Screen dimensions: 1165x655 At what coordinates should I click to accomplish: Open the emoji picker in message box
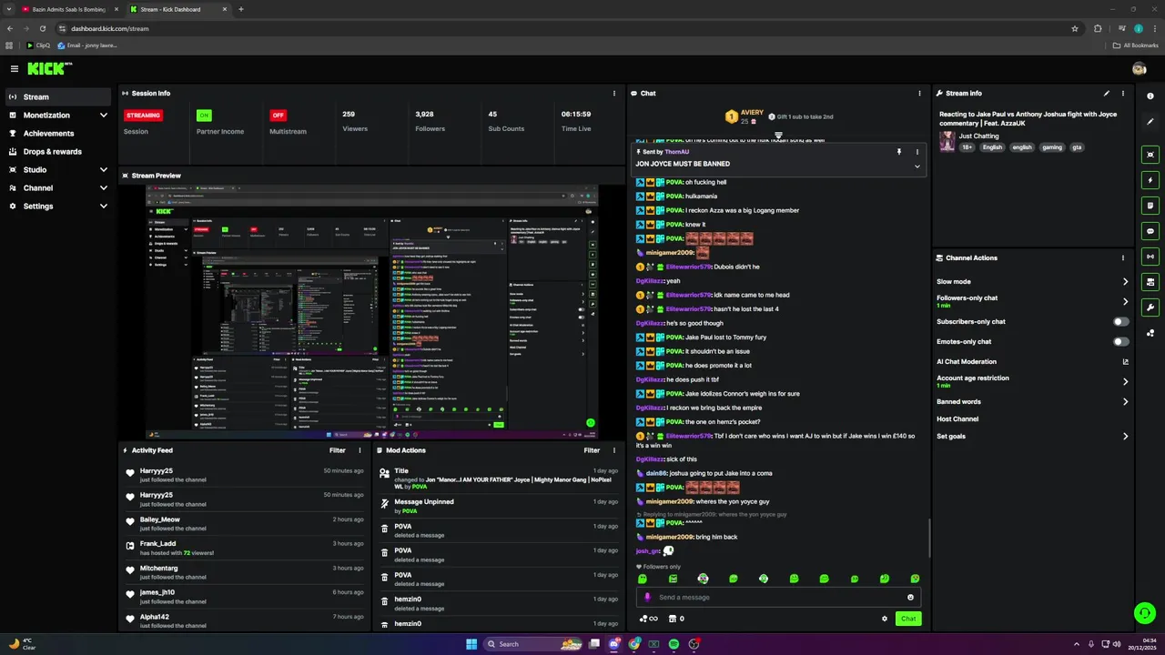point(910,598)
